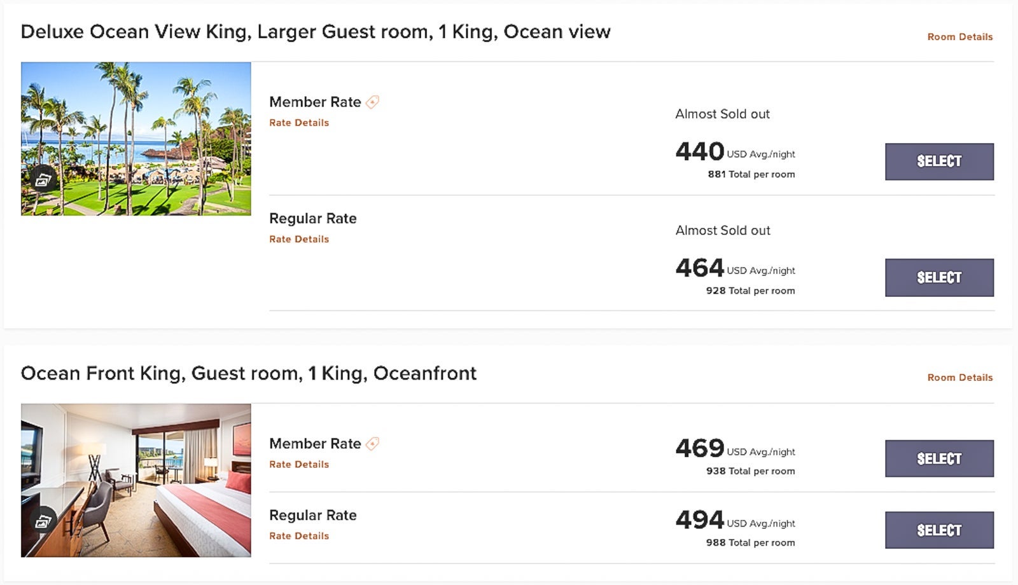Click the Ocean Front King room title

click(x=248, y=373)
